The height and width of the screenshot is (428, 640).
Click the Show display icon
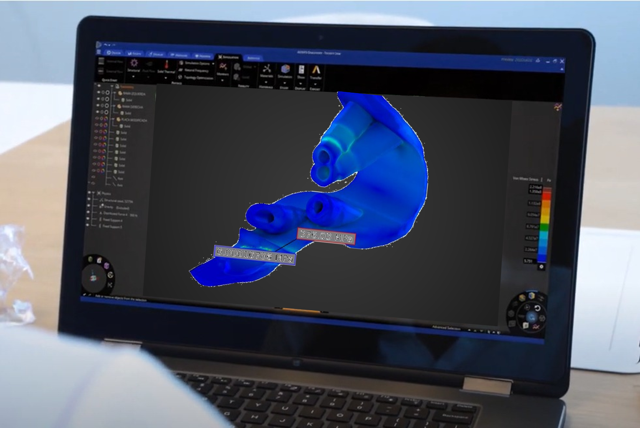pos(301,70)
